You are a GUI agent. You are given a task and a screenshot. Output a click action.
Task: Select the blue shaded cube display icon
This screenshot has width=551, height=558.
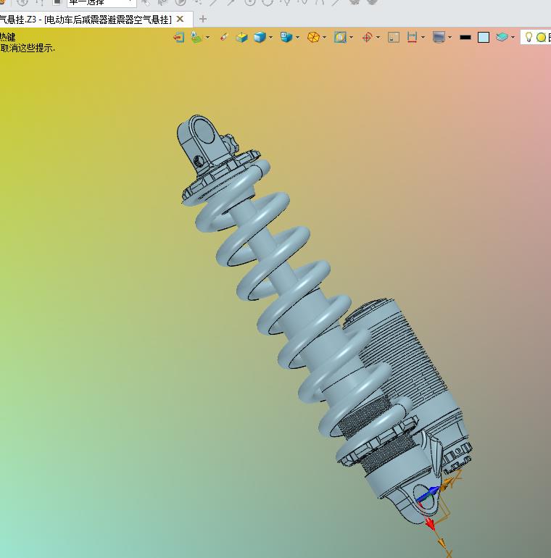(x=260, y=37)
